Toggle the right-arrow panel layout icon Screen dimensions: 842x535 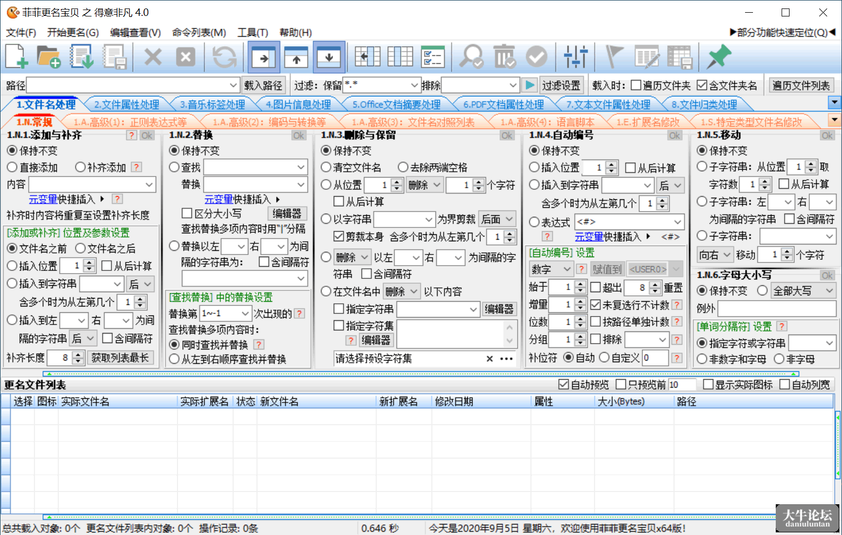click(x=264, y=57)
